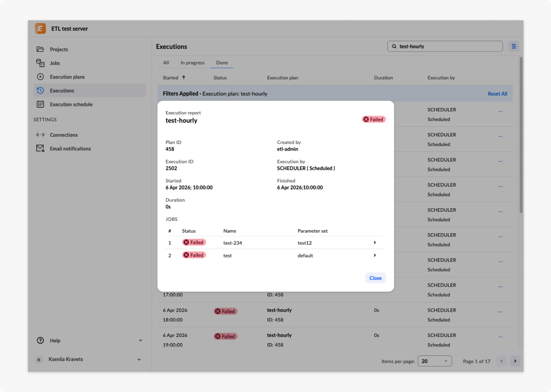
Task: Open test-hourly plan in 18:00:00 row
Action: (x=280, y=310)
